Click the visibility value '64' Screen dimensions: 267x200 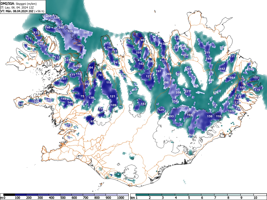click(x=91, y=67)
